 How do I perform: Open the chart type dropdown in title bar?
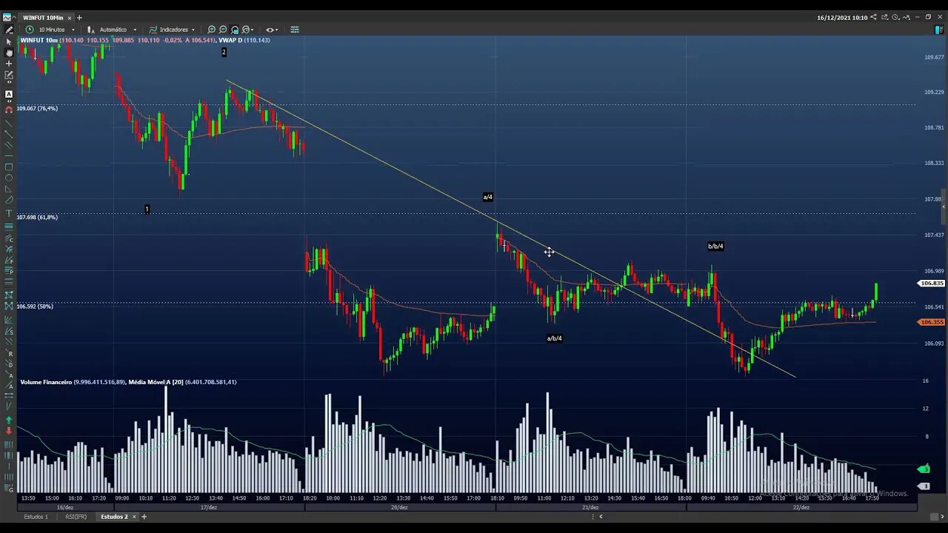[x=908, y=17]
